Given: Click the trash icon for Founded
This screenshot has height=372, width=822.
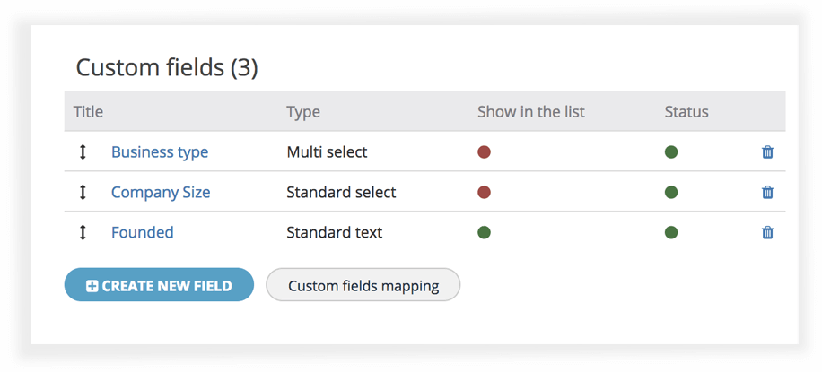Looking at the screenshot, I should pos(767,232).
